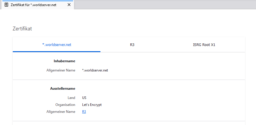Screen dimensions: 256x125
Task: Click the *.worldserver.net common name value
Action: 95,70
